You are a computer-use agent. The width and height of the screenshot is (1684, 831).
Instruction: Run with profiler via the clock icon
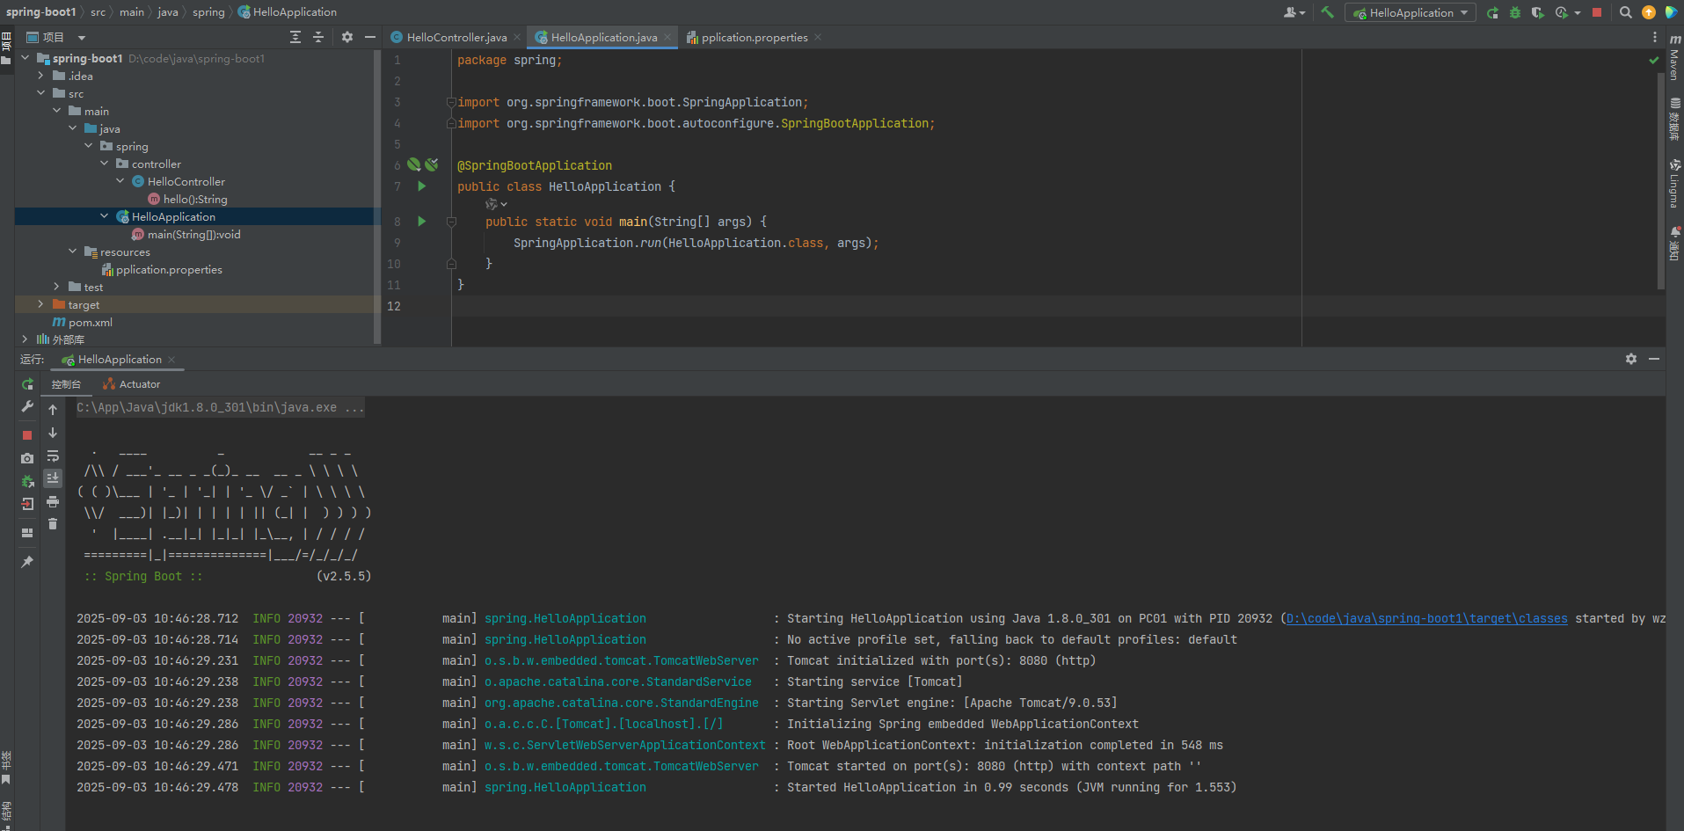1561,12
